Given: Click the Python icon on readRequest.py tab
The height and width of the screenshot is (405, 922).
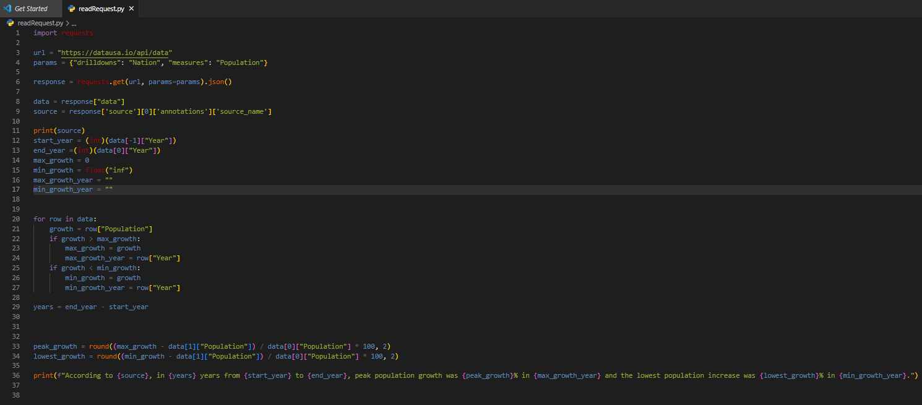Looking at the screenshot, I should pyautogui.click(x=72, y=9).
